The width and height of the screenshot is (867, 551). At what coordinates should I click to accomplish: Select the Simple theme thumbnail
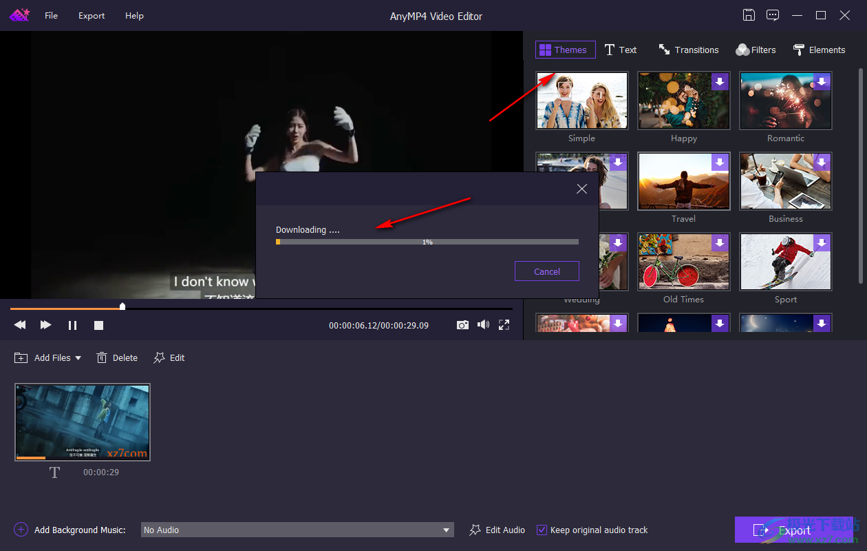pos(581,101)
